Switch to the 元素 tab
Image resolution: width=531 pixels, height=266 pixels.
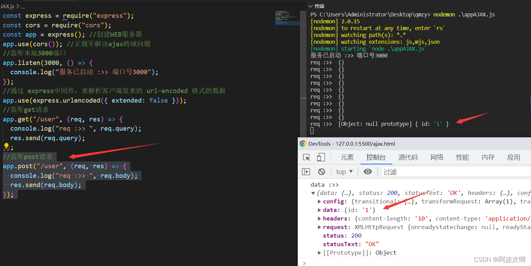point(347,157)
